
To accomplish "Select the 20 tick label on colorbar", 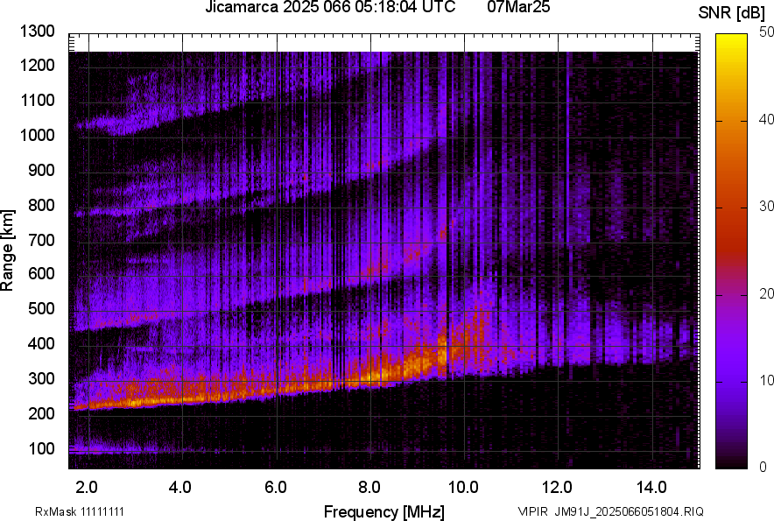I will point(767,294).
